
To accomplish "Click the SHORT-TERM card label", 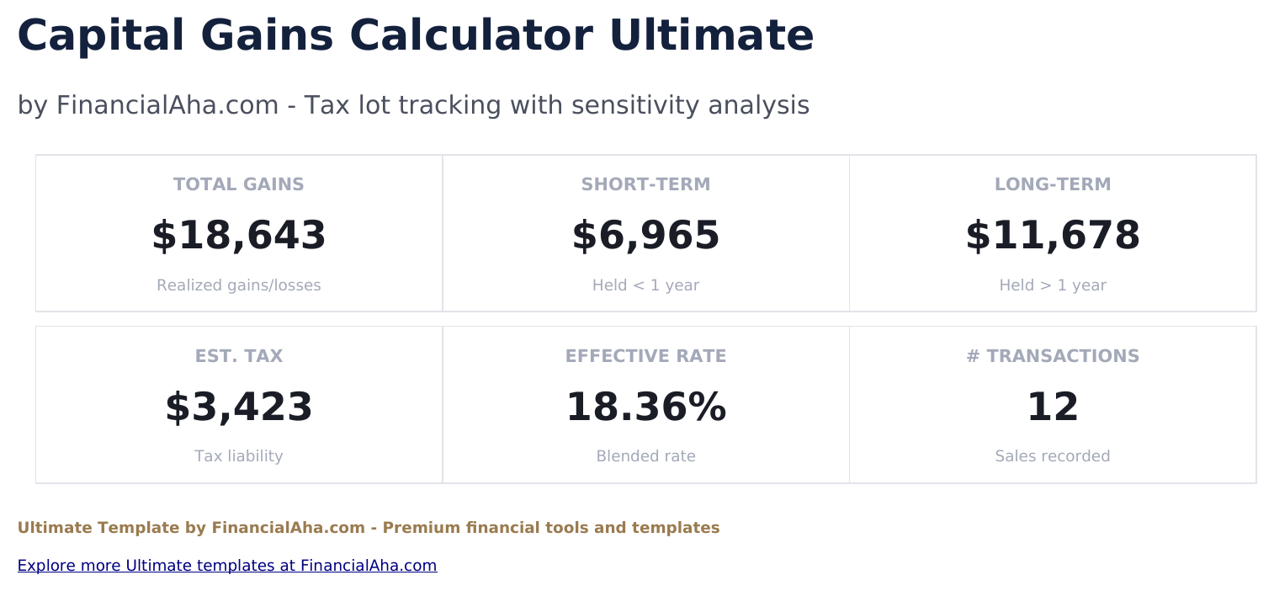I will [x=645, y=184].
